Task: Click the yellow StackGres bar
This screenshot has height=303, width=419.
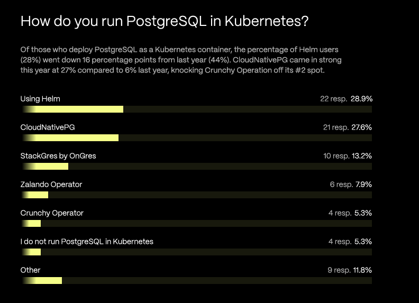Action: click(45, 166)
